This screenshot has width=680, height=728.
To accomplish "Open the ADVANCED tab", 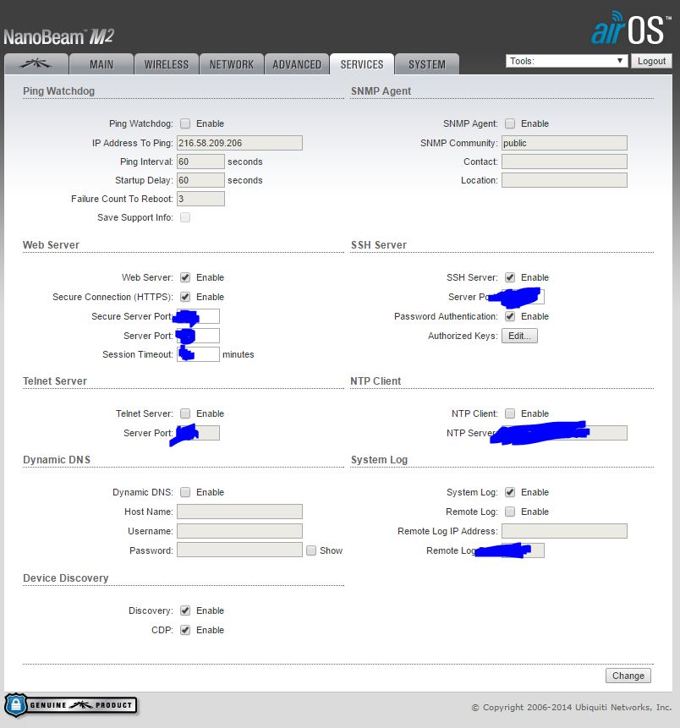I will tap(296, 64).
